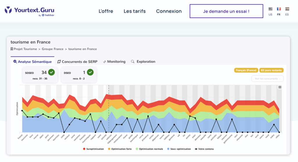Click the Projet Tourisme building icon
Screen dimensions: 298x162
coord(12,49)
